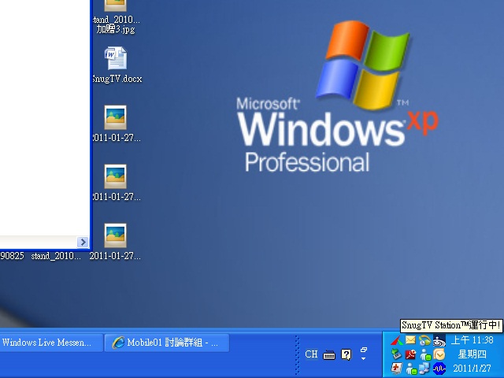Image resolution: width=504 pixels, height=378 pixels.
Task: Click the network computers tray icon
Action: tap(424, 369)
